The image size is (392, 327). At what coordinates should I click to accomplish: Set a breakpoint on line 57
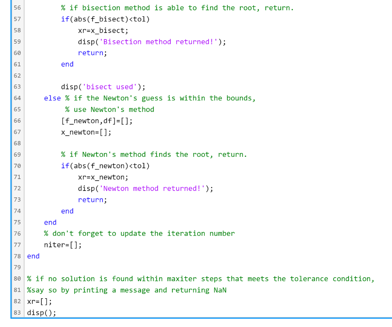(x=17, y=19)
